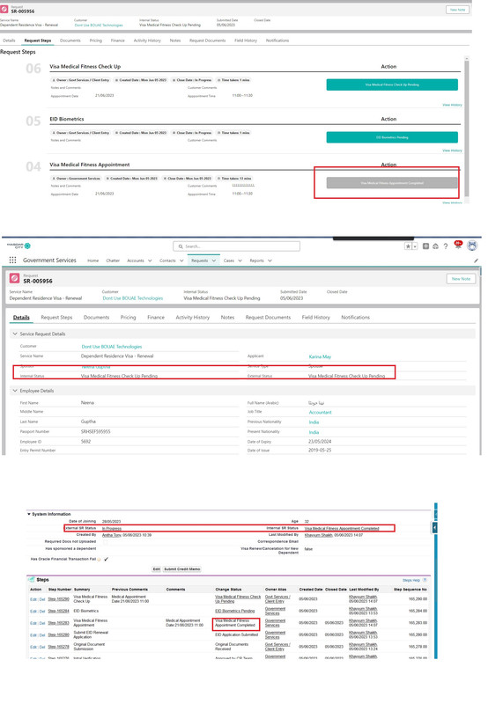Screen dimensions: 488x704
Task: Click the Steps Help question icon
Action: pyautogui.click(x=425, y=580)
